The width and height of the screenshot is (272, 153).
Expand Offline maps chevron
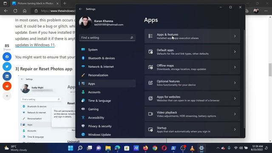(235, 67)
